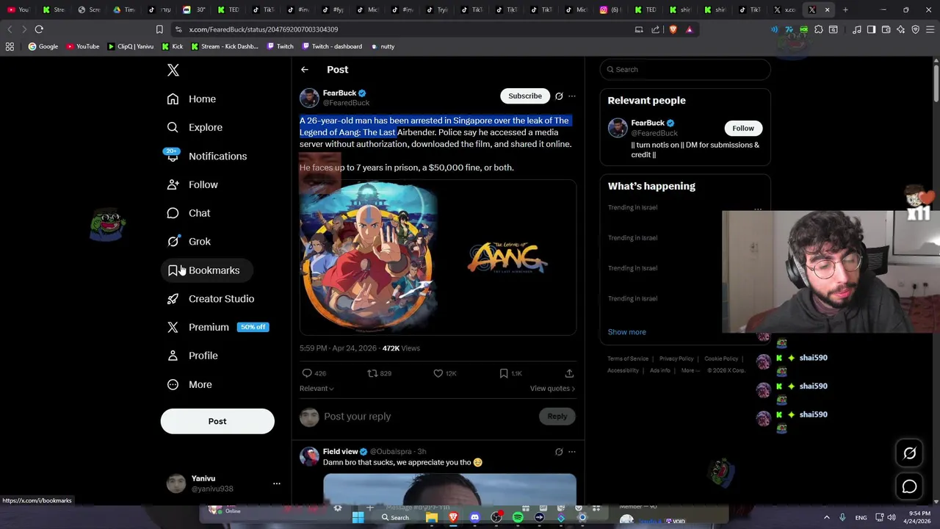The image size is (940, 529).
Task: Open the floating messages chat button
Action: pos(909,486)
